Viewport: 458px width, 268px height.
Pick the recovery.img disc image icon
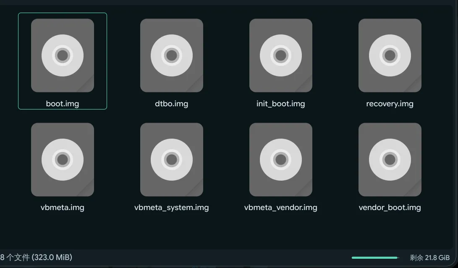click(x=390, y=55)
